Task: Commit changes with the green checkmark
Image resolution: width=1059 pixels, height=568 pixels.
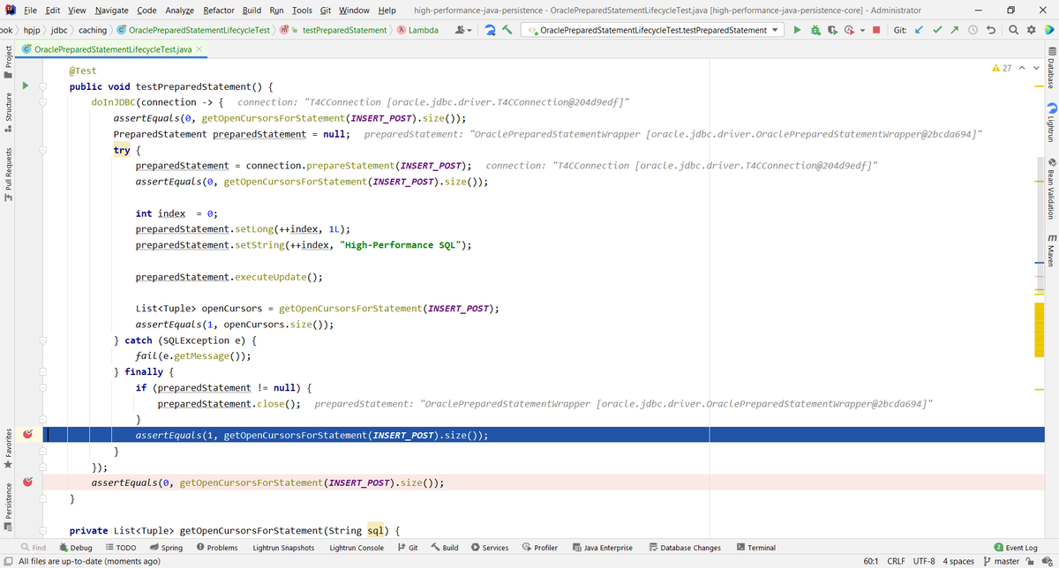Action: (937, 30)
